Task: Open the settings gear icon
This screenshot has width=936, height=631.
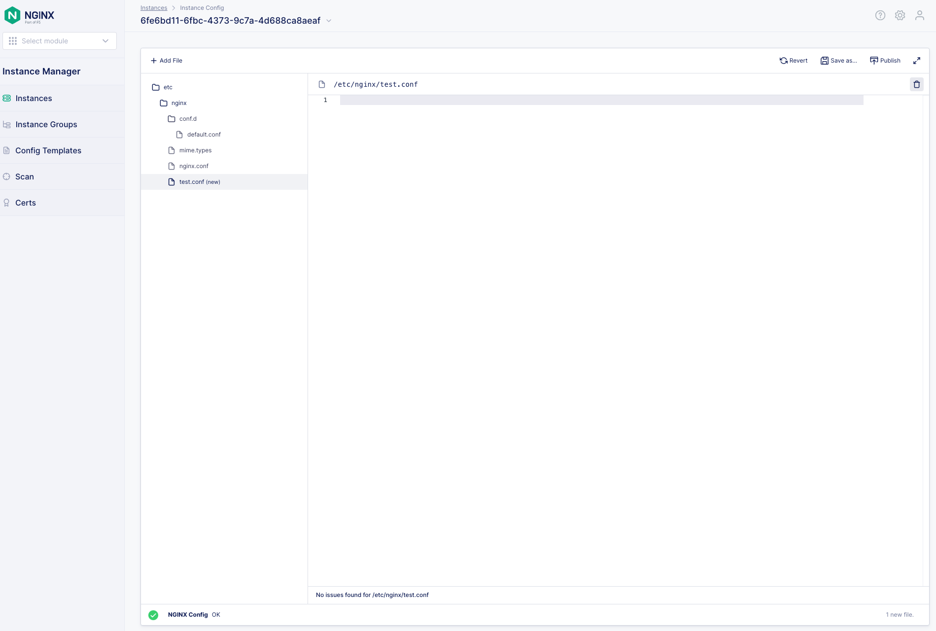Action: click(x=900, y=15)
